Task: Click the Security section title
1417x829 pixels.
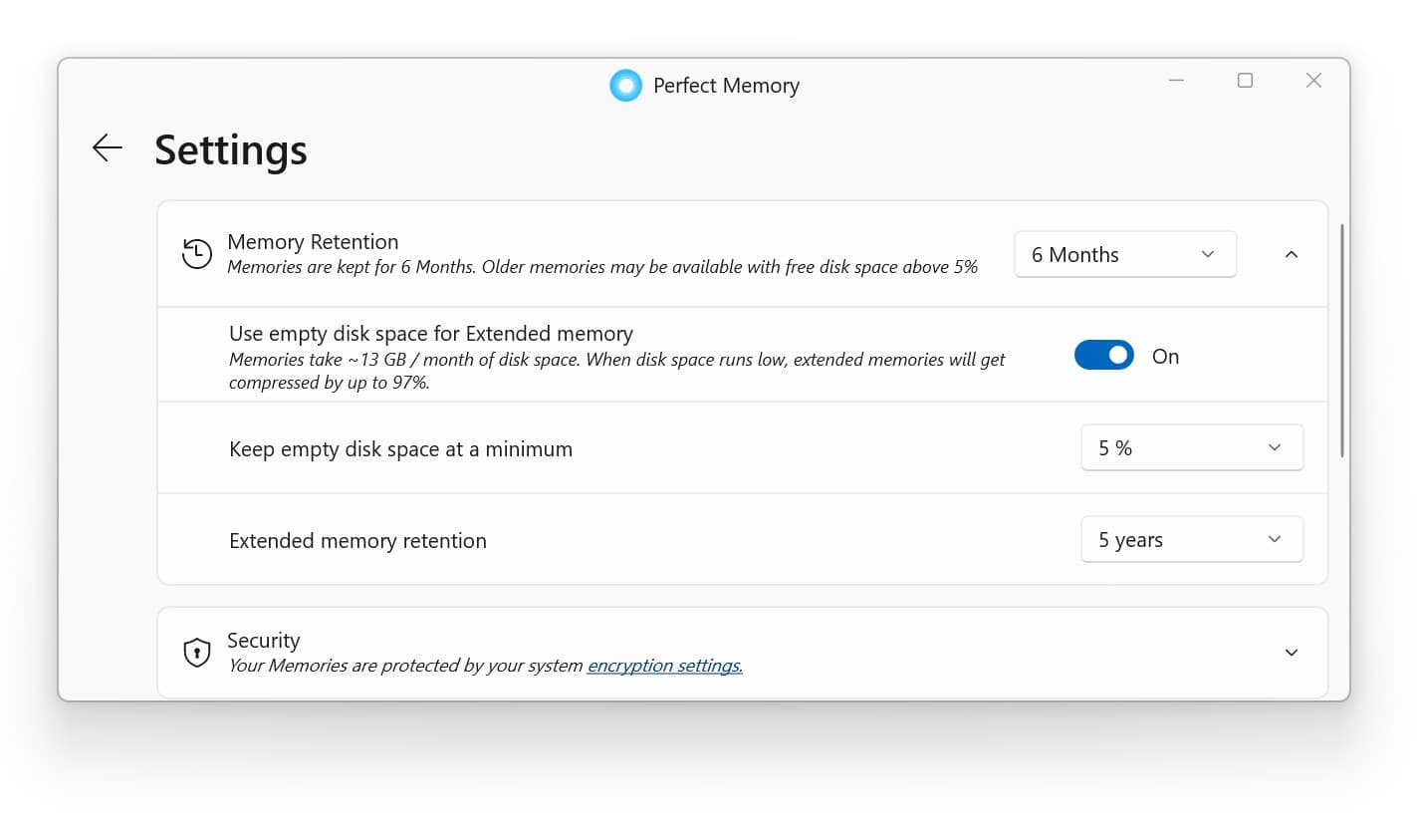Action: tap(263, 640)
